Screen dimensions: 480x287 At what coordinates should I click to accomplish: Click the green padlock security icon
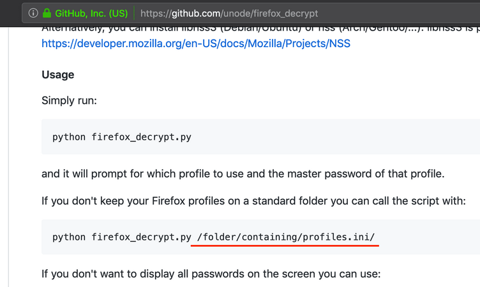coord(47,13)
